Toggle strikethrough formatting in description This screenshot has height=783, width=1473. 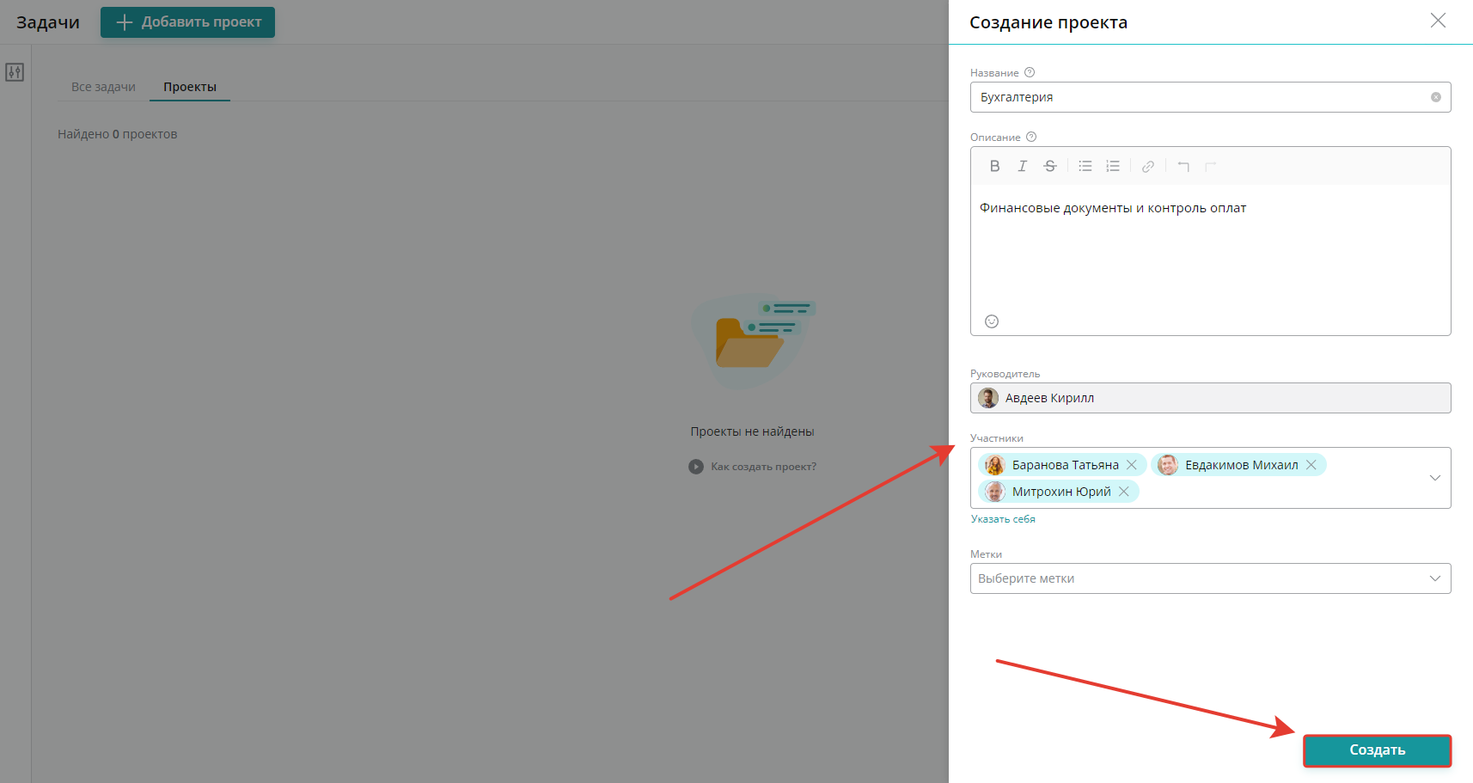coord(1049,166)
